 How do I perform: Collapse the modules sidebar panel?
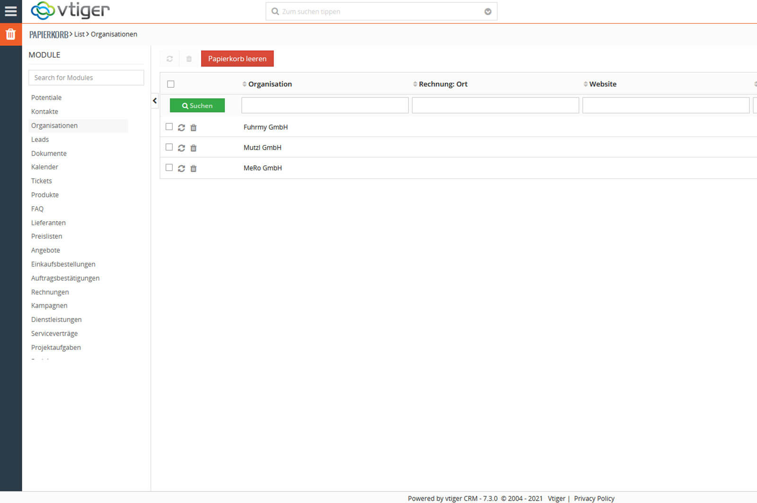(155, 101)
